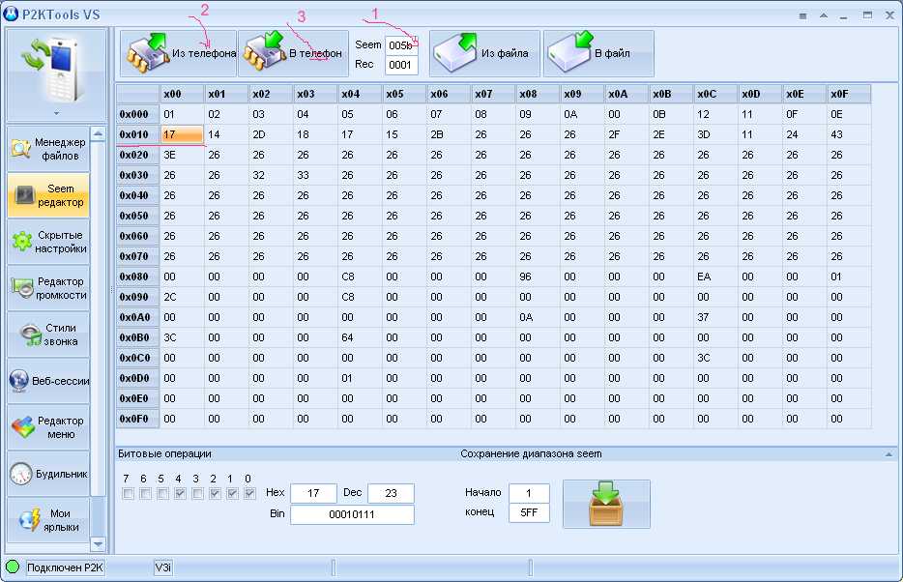The image size is (903, 582).
Task: Uncheck bit 1 checkbox
Action: click(232, 493)
